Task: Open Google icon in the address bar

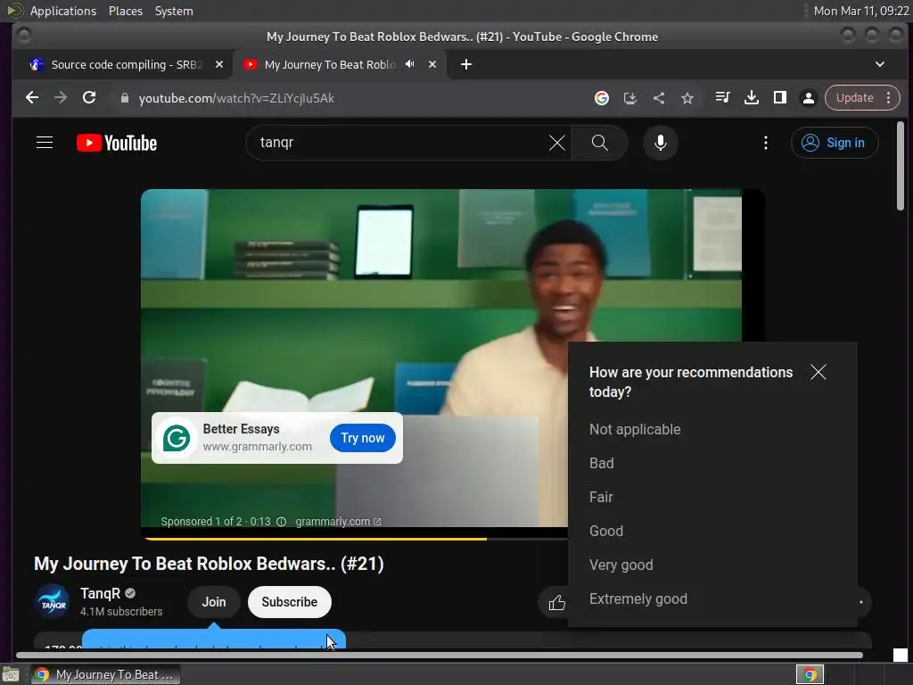Action: (602, 98)
